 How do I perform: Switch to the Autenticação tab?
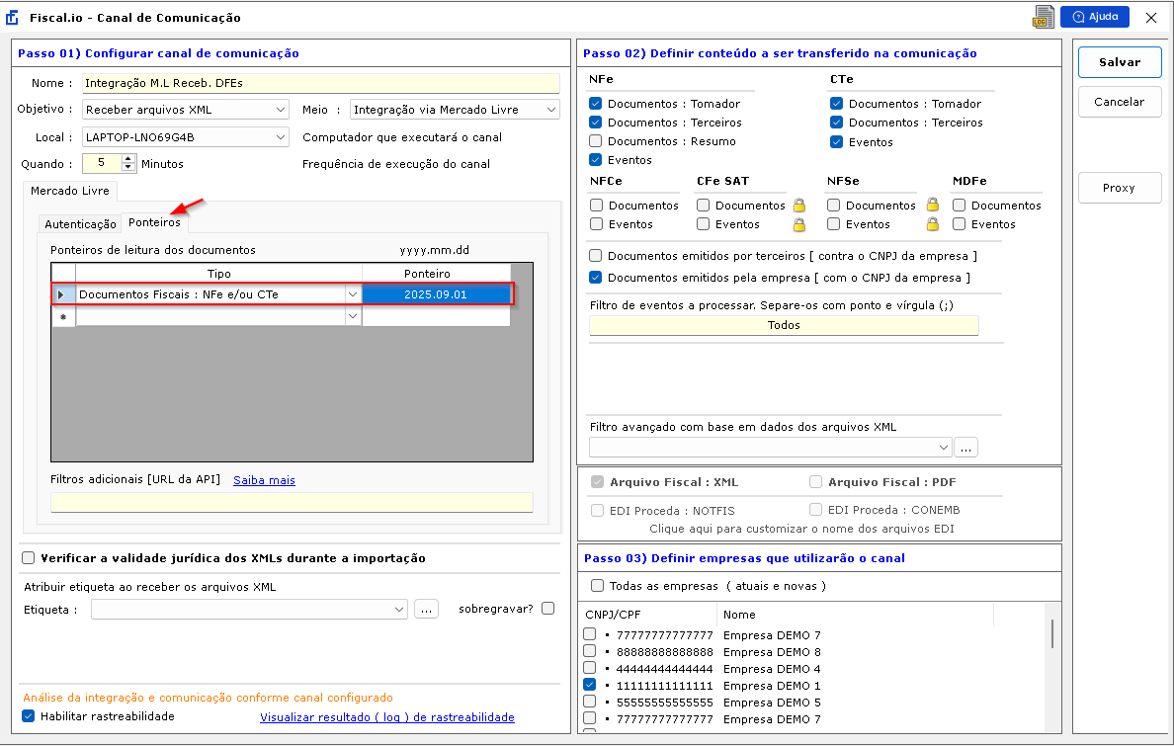[x=80, y=224]
